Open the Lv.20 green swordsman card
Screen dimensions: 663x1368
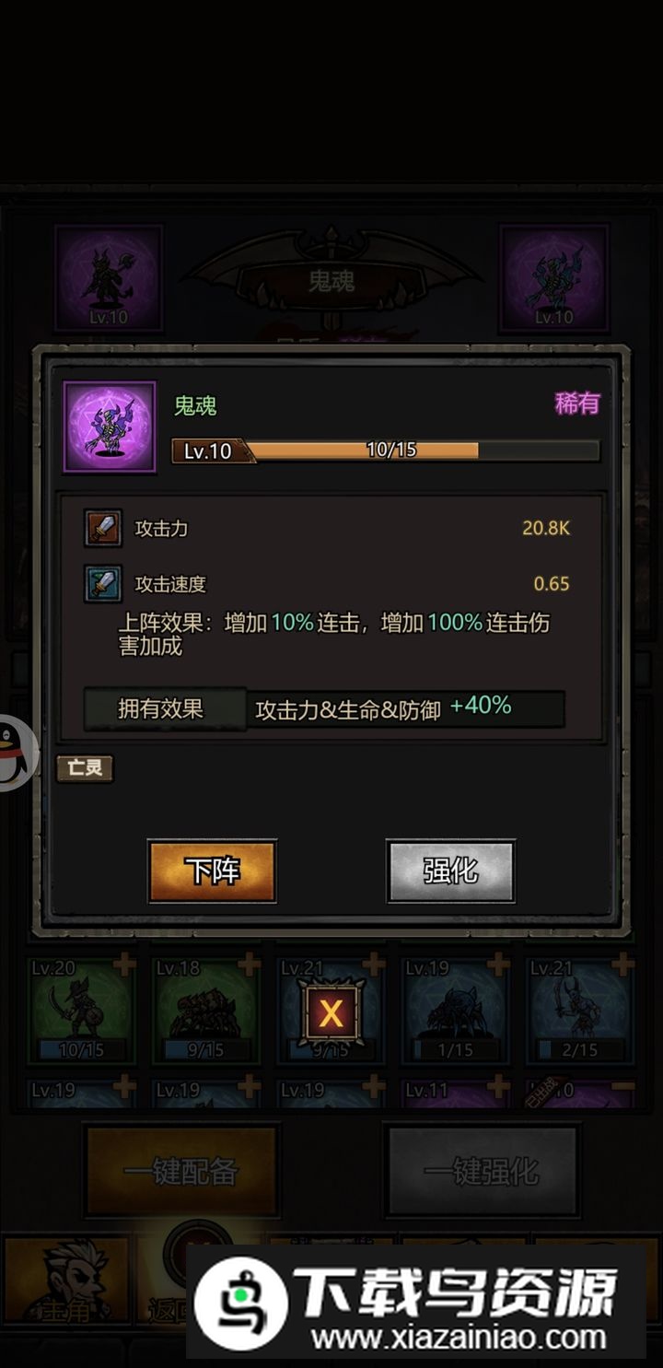82,1011
